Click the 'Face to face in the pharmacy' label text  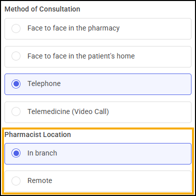pyautogui.click(x=73, y=28)
